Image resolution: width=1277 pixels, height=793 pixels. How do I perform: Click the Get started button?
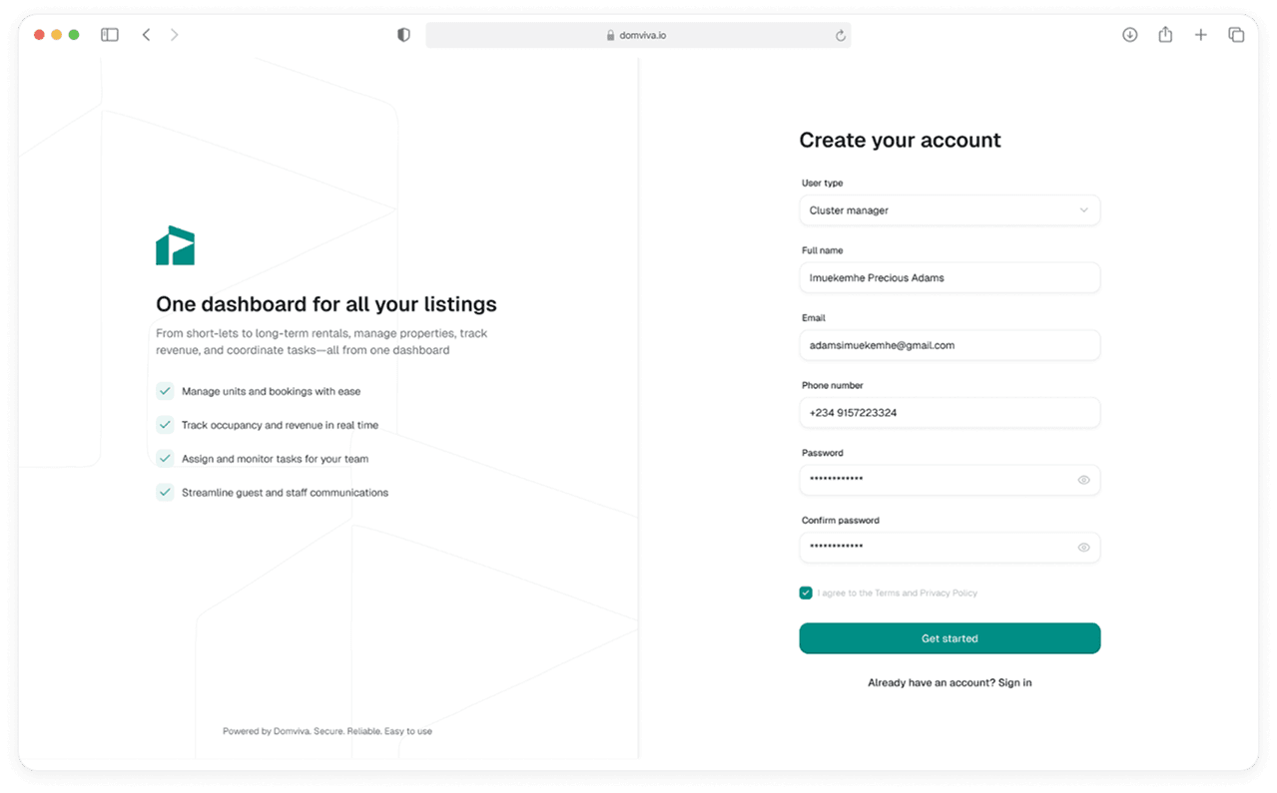(x=949, y=638)
